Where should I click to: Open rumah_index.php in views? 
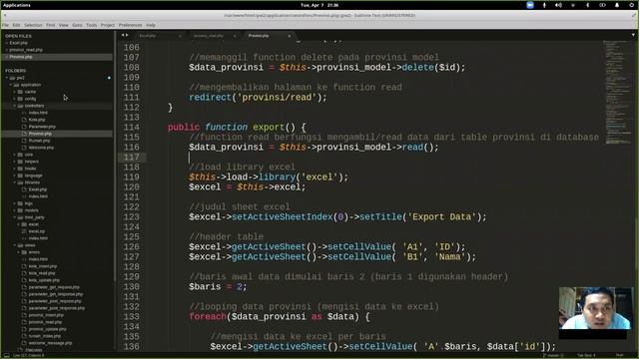click(x=44, y=336)
